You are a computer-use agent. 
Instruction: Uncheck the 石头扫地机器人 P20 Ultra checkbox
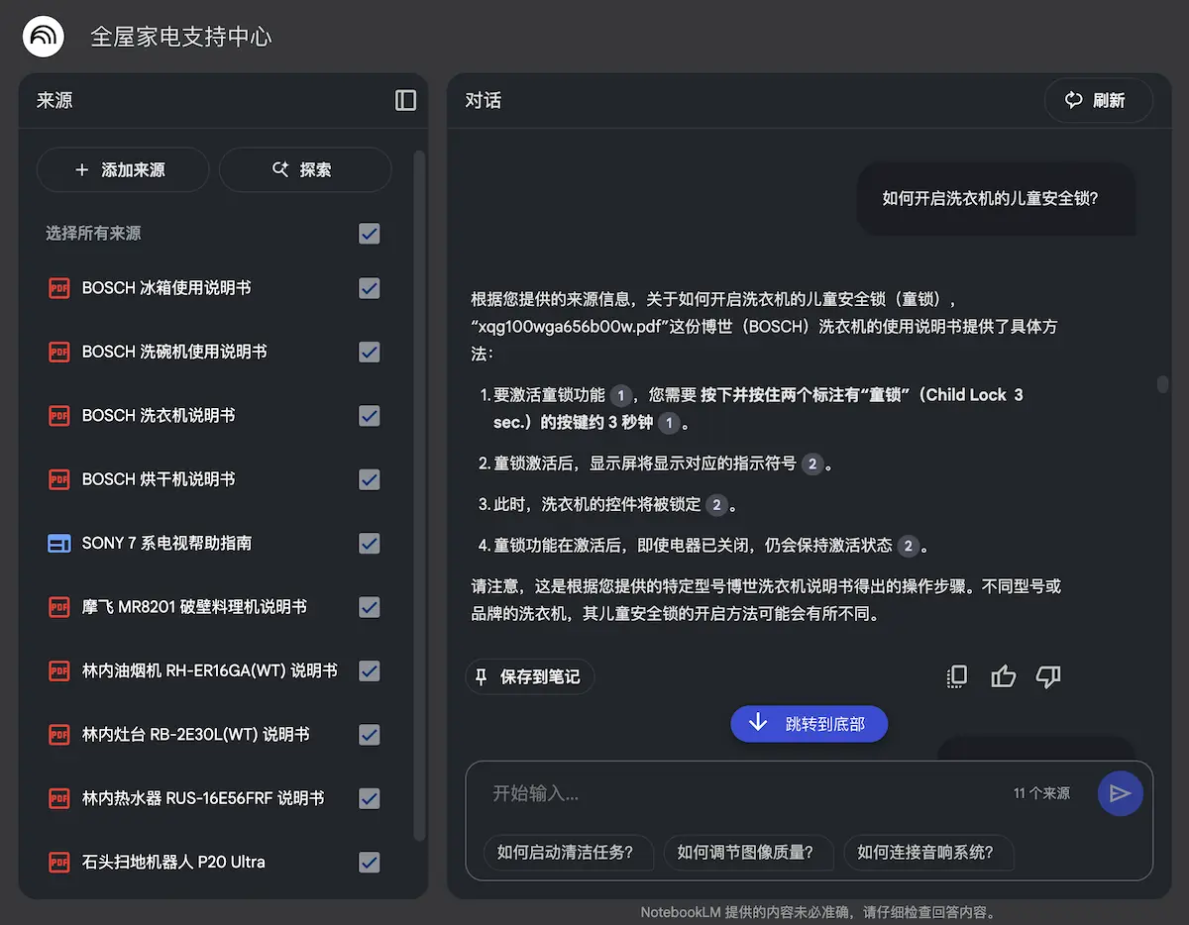tap(370, 862)
